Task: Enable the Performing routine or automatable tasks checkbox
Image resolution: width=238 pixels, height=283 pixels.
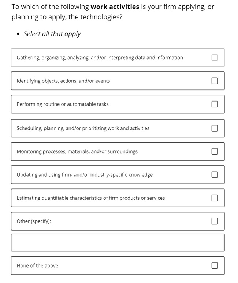Action: [x=215, y=104]
